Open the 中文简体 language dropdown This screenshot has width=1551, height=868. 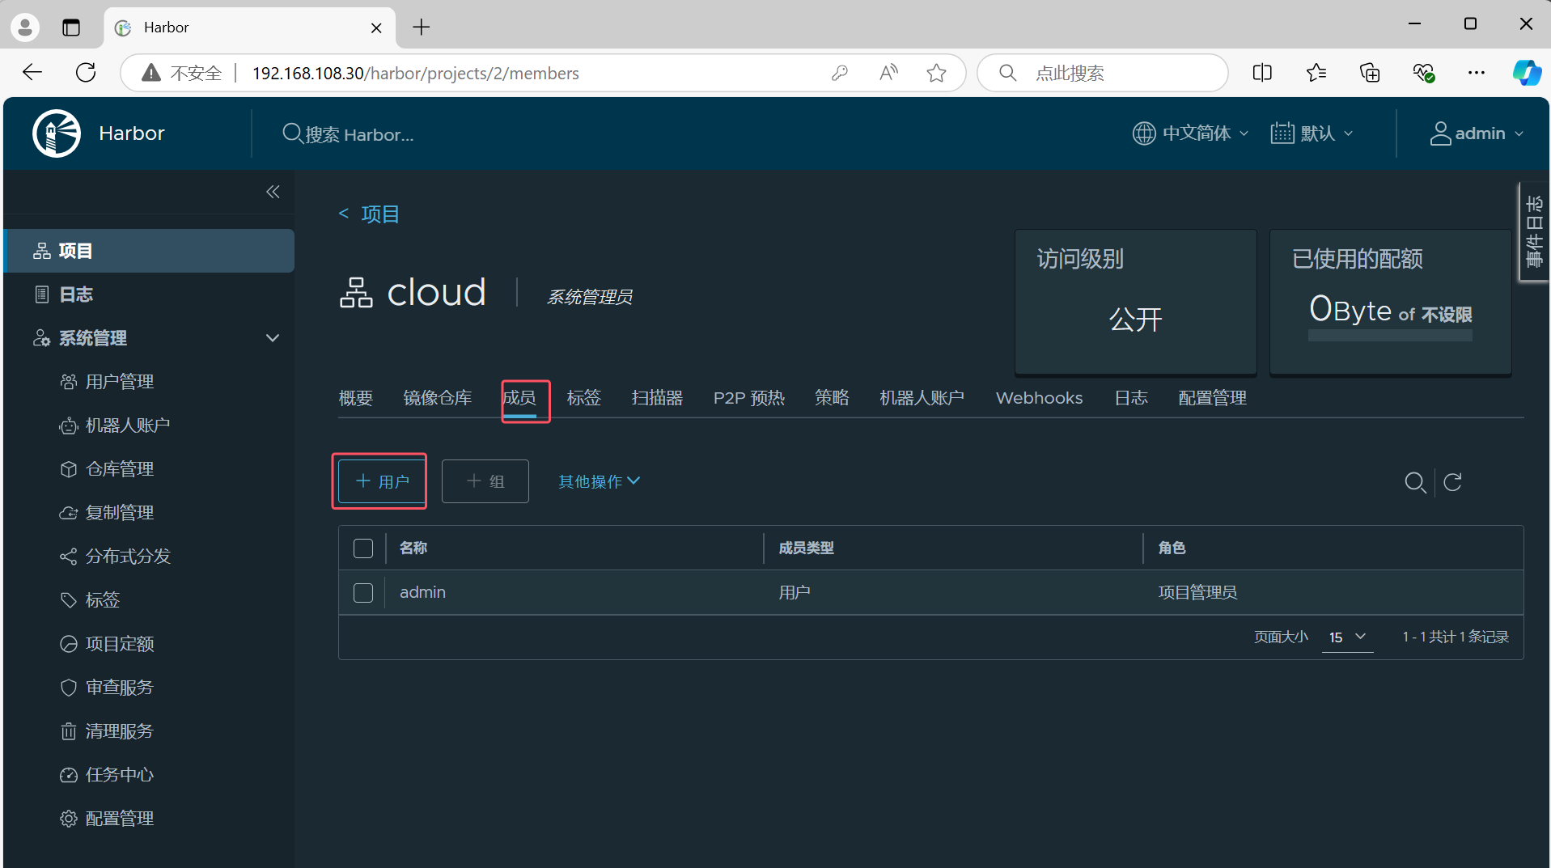click(x=1190, y=133)
